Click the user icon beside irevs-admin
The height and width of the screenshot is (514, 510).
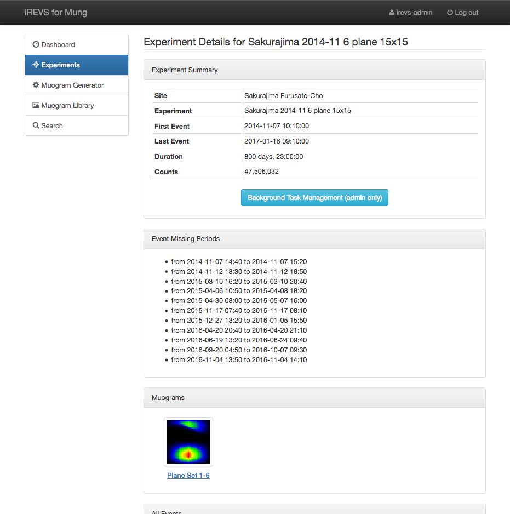pos(392,13)
